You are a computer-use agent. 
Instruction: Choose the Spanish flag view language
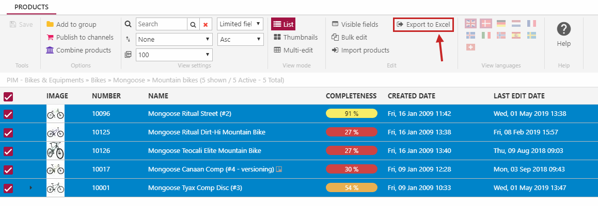(x=516, y=35)
